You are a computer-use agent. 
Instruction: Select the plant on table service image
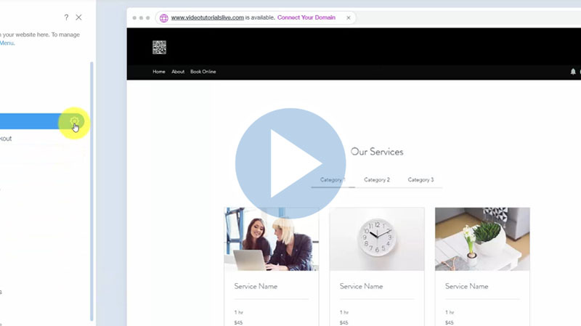coord(482,239)
